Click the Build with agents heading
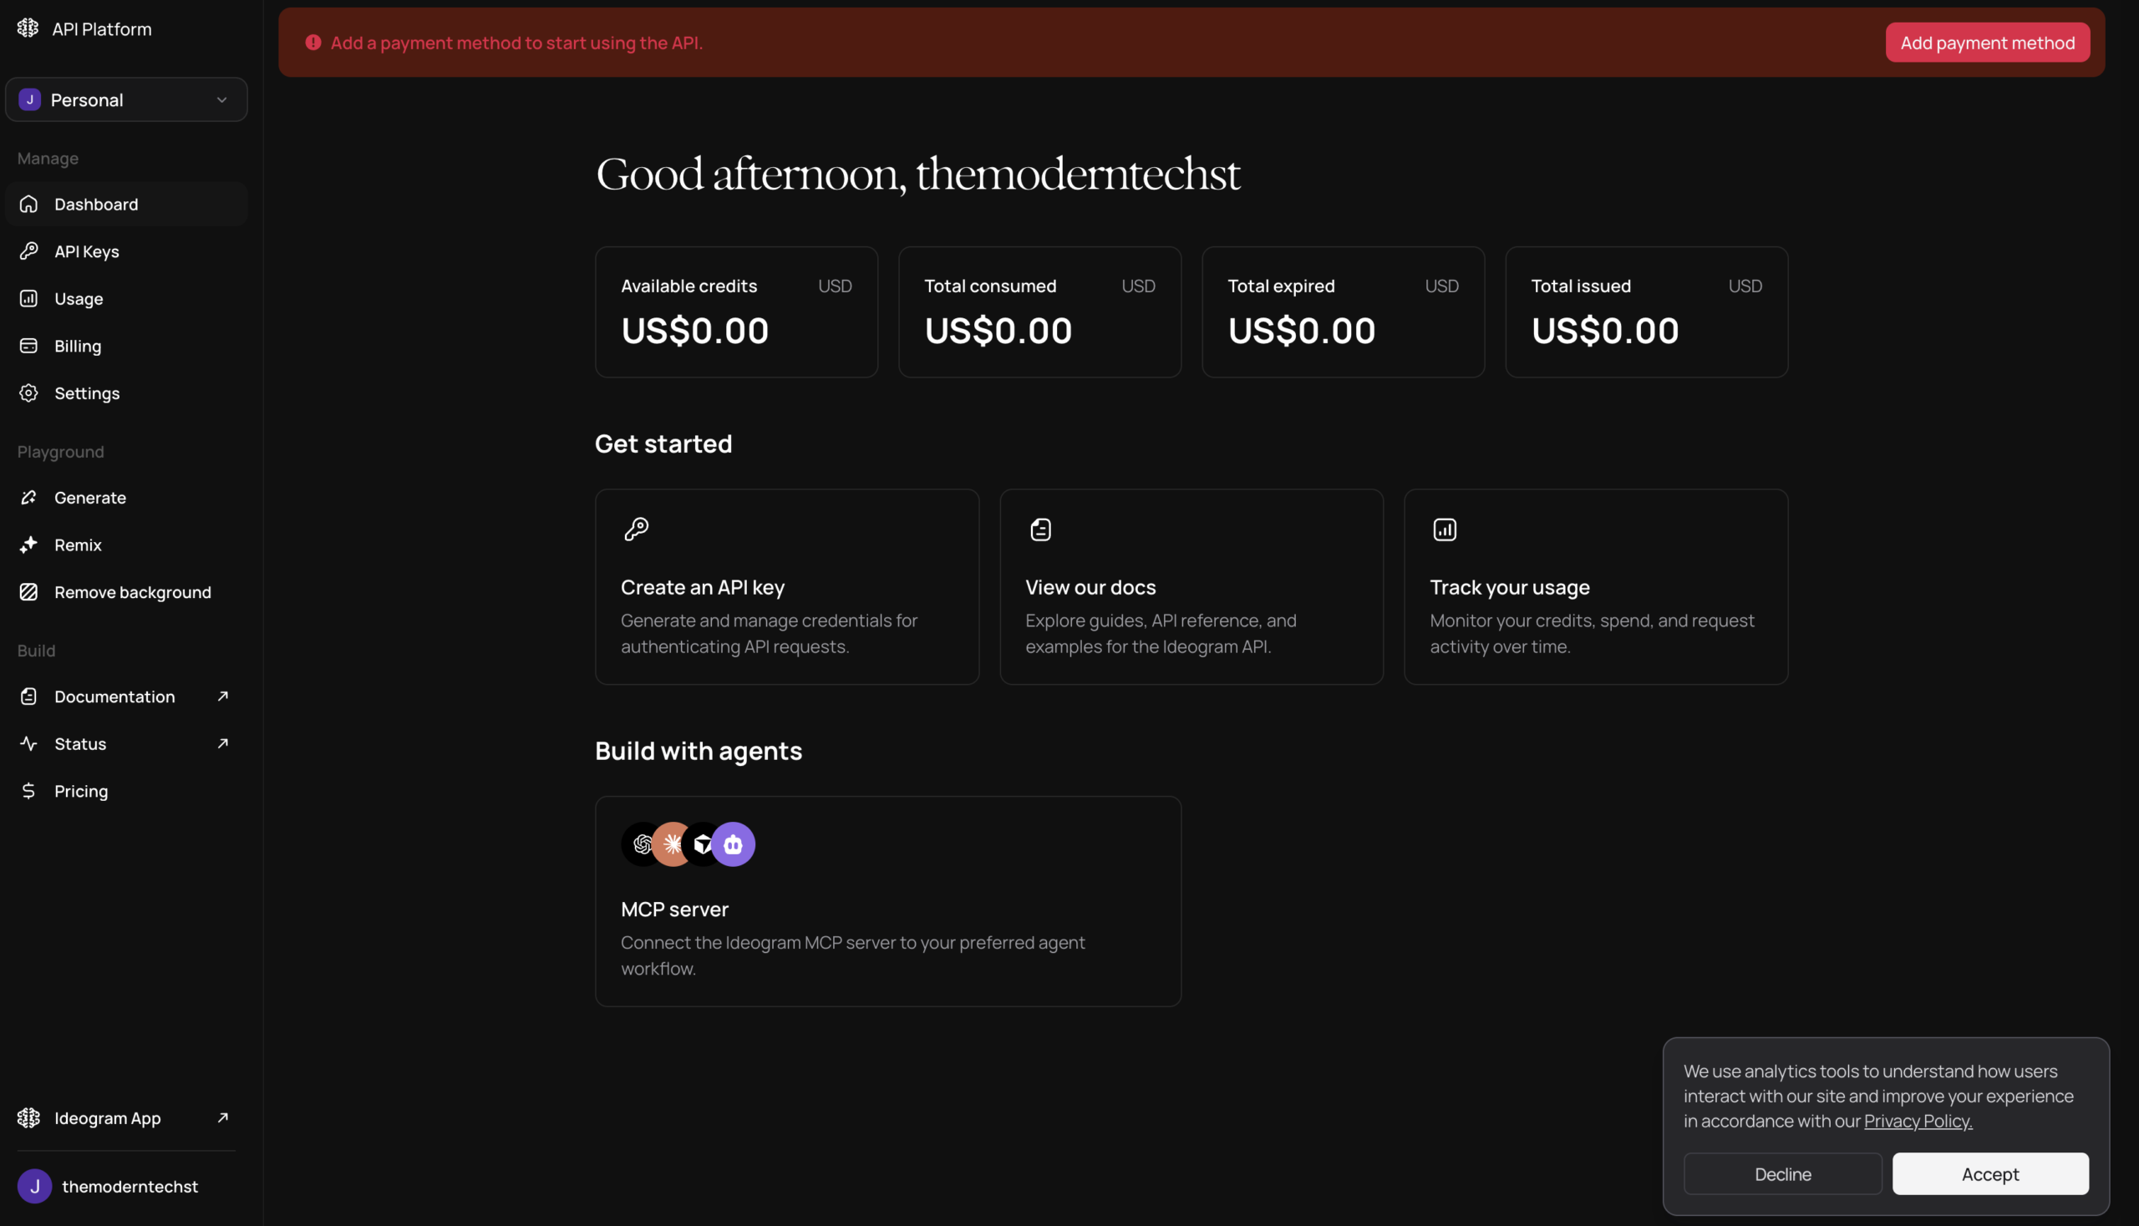 click(x=699, y=750)
